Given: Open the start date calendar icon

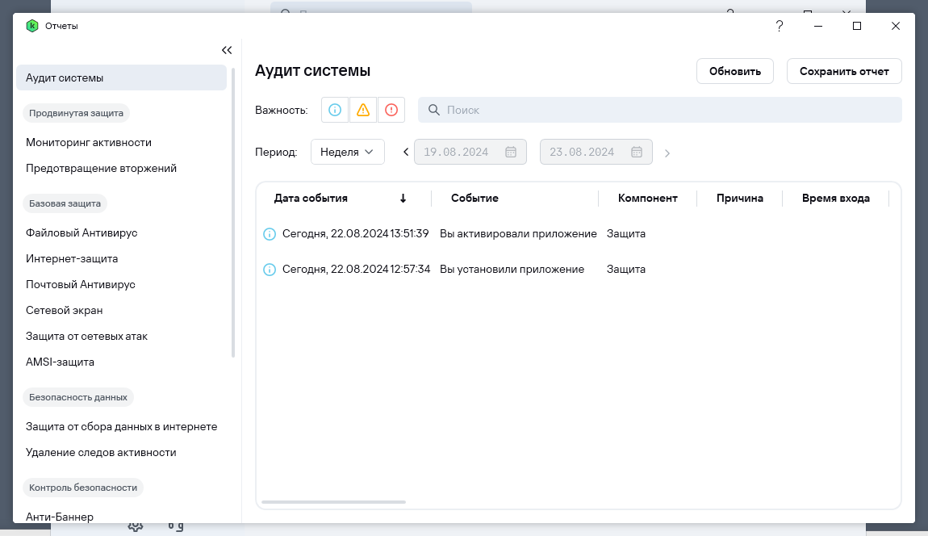Looking at the screenshot, I should pyautogui.click(x=511, y=152).
